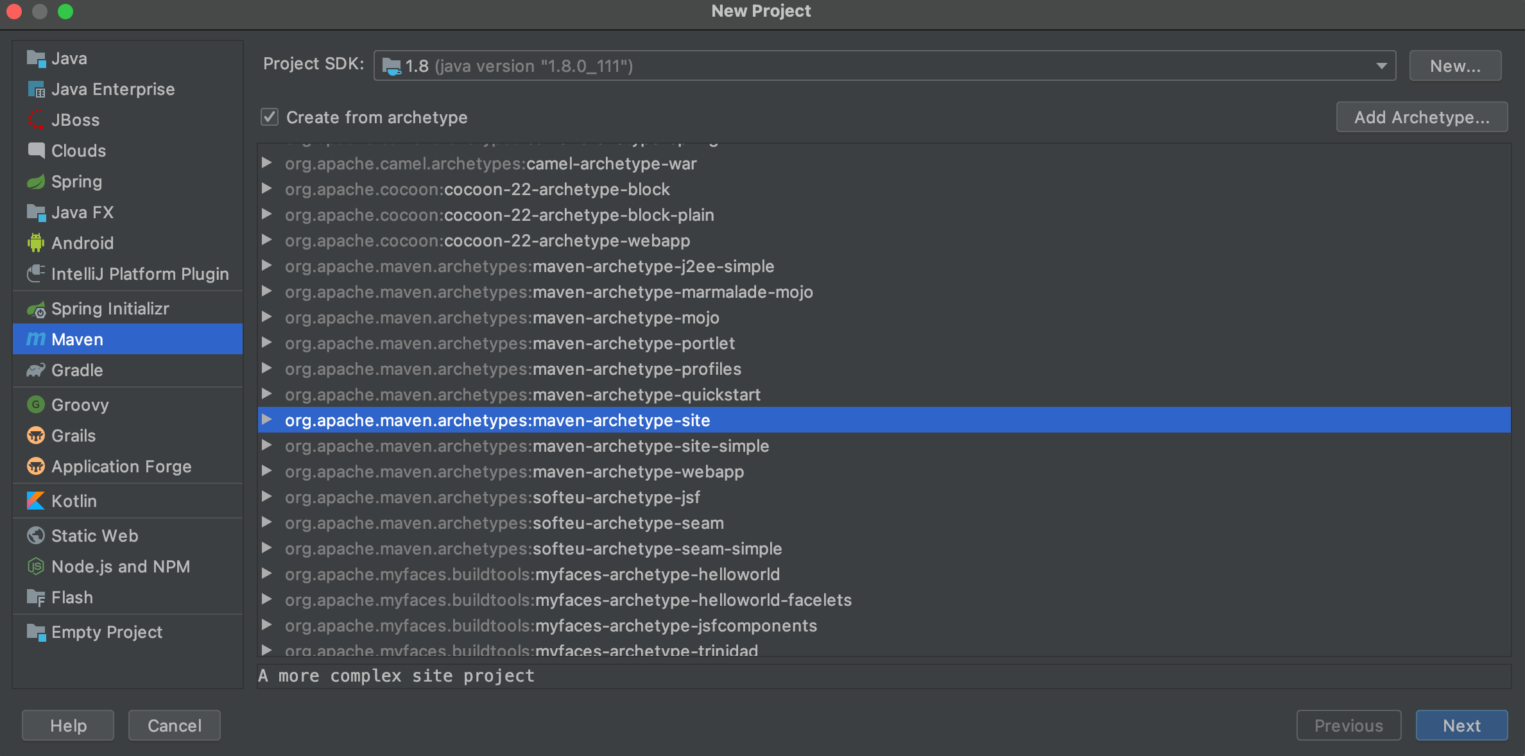Click the Grails orange icon
1525x756 pixels.
(36, 436)
